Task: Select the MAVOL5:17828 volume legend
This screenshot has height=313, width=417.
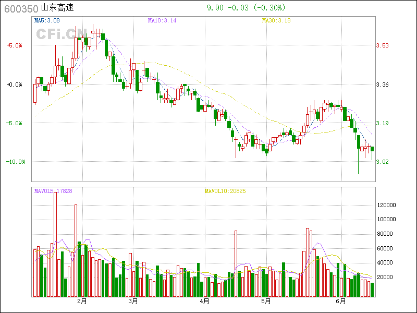Action: [53, 191]
